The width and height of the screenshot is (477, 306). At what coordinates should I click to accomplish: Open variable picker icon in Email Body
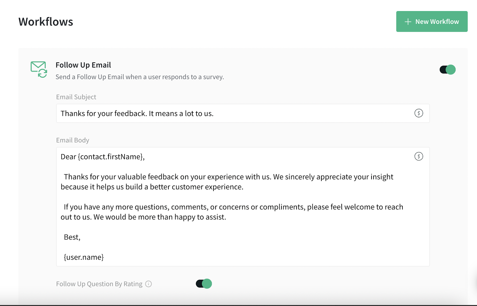tap(419, 156)
